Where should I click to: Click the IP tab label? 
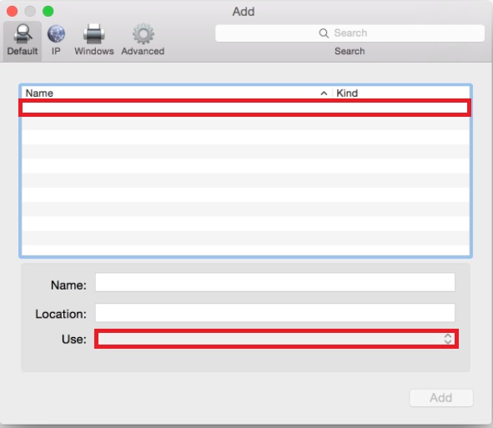[56, 51]
